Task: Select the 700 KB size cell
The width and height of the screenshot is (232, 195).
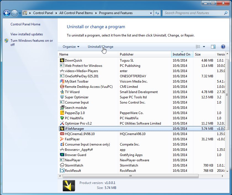Action: coord(208,165)
